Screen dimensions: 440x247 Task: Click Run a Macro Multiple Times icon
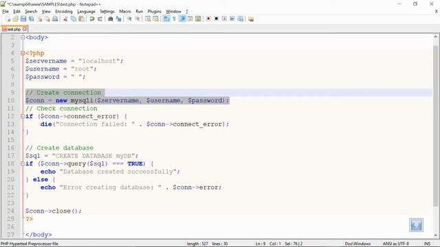[x=232, y=19]
